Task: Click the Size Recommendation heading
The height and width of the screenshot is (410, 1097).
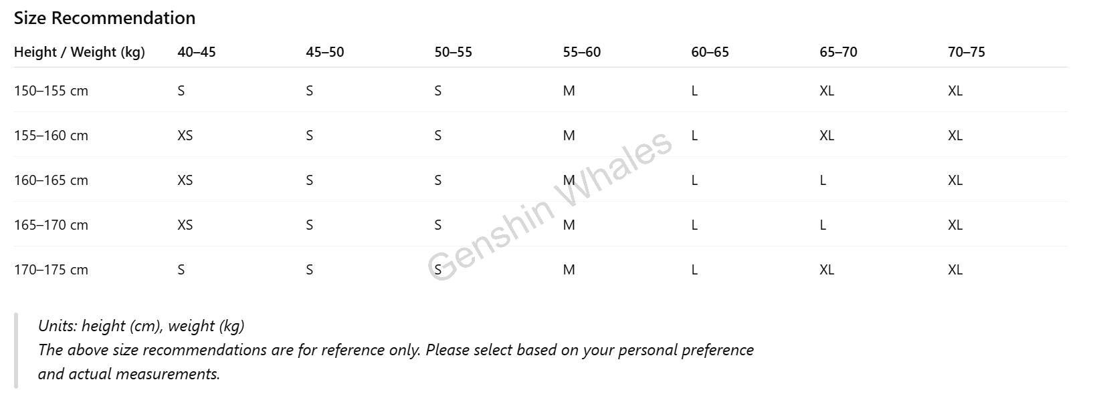Action: (104, 18)
